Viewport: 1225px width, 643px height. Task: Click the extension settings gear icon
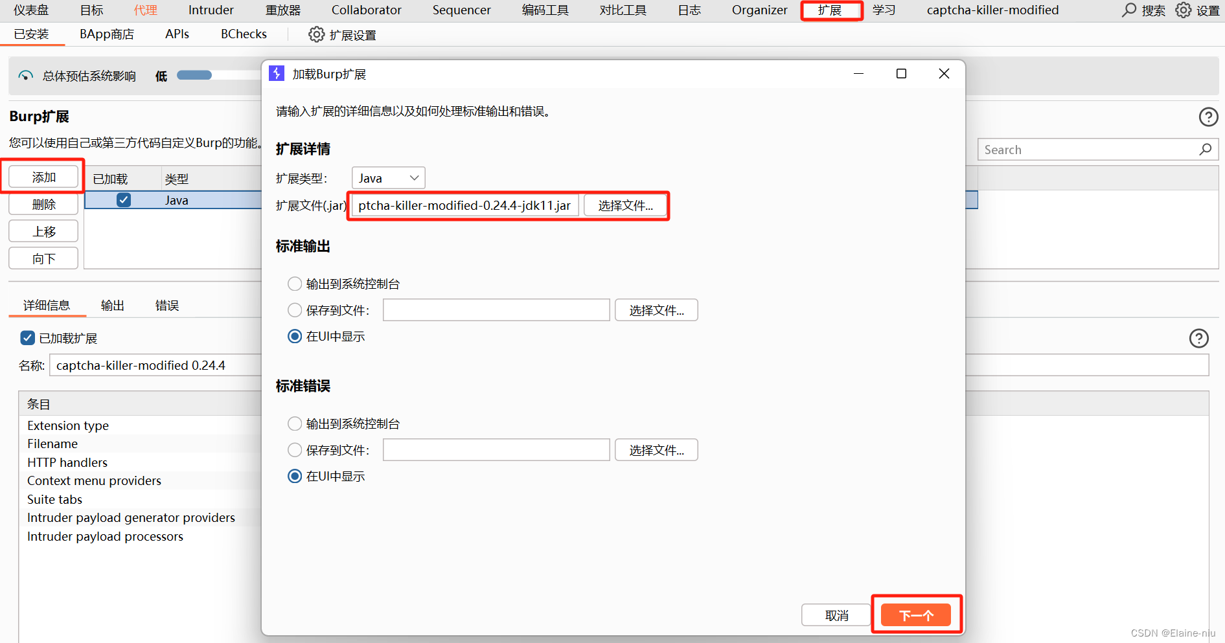coord(316,34)
